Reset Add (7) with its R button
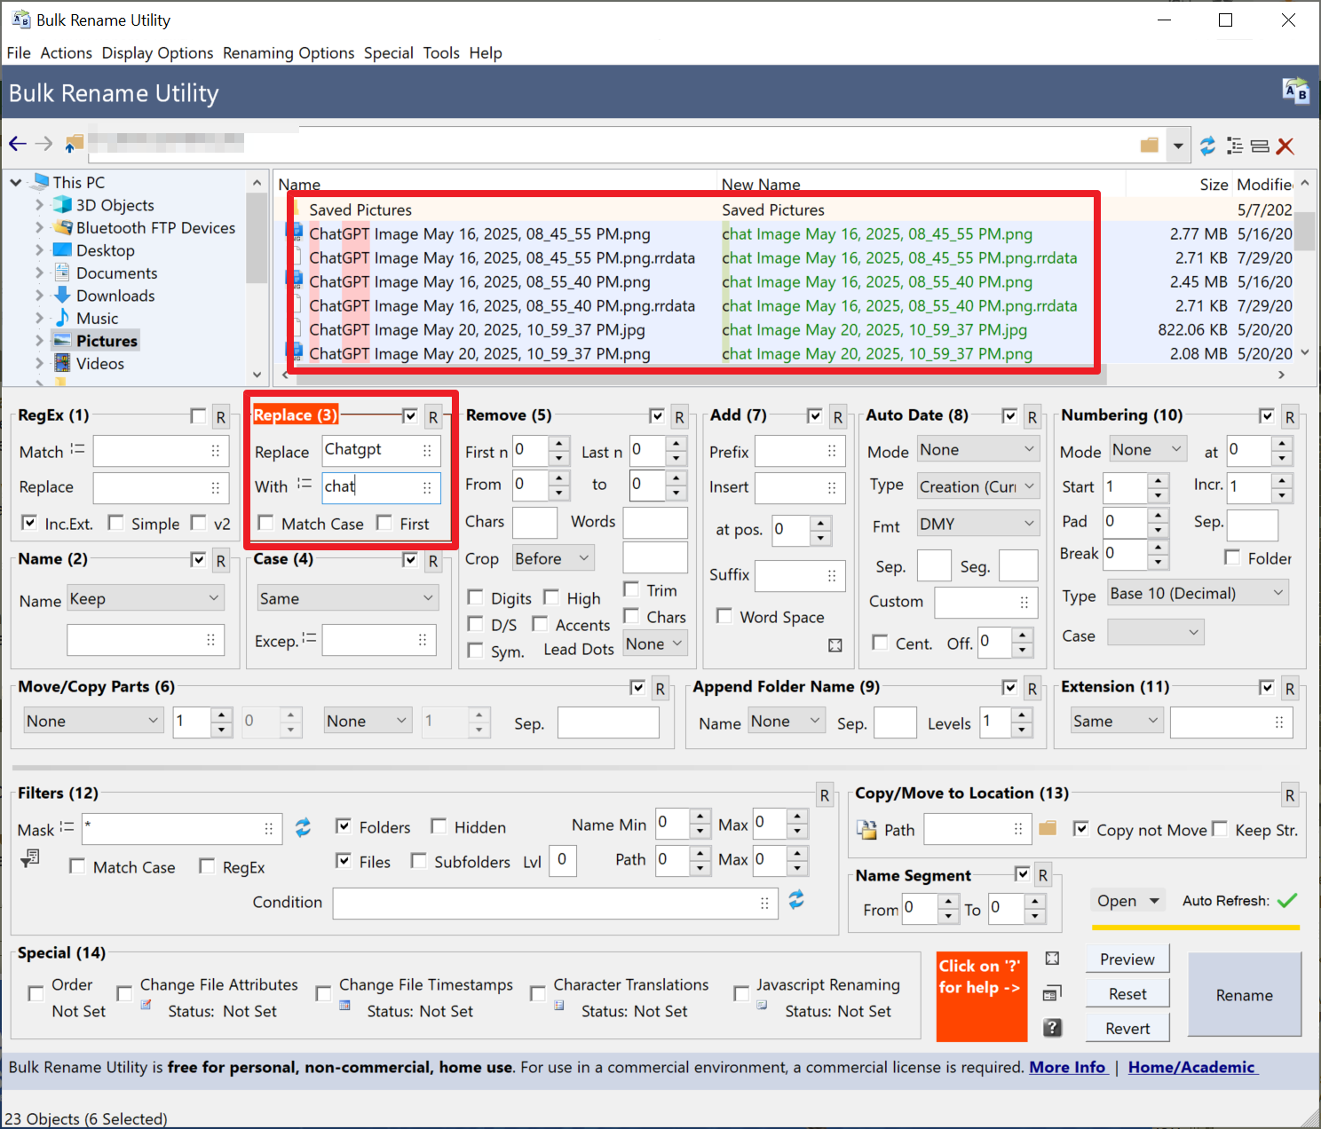Image resolution: width=1321 pixels, height=1129 pixels. [x=838, y=417]
